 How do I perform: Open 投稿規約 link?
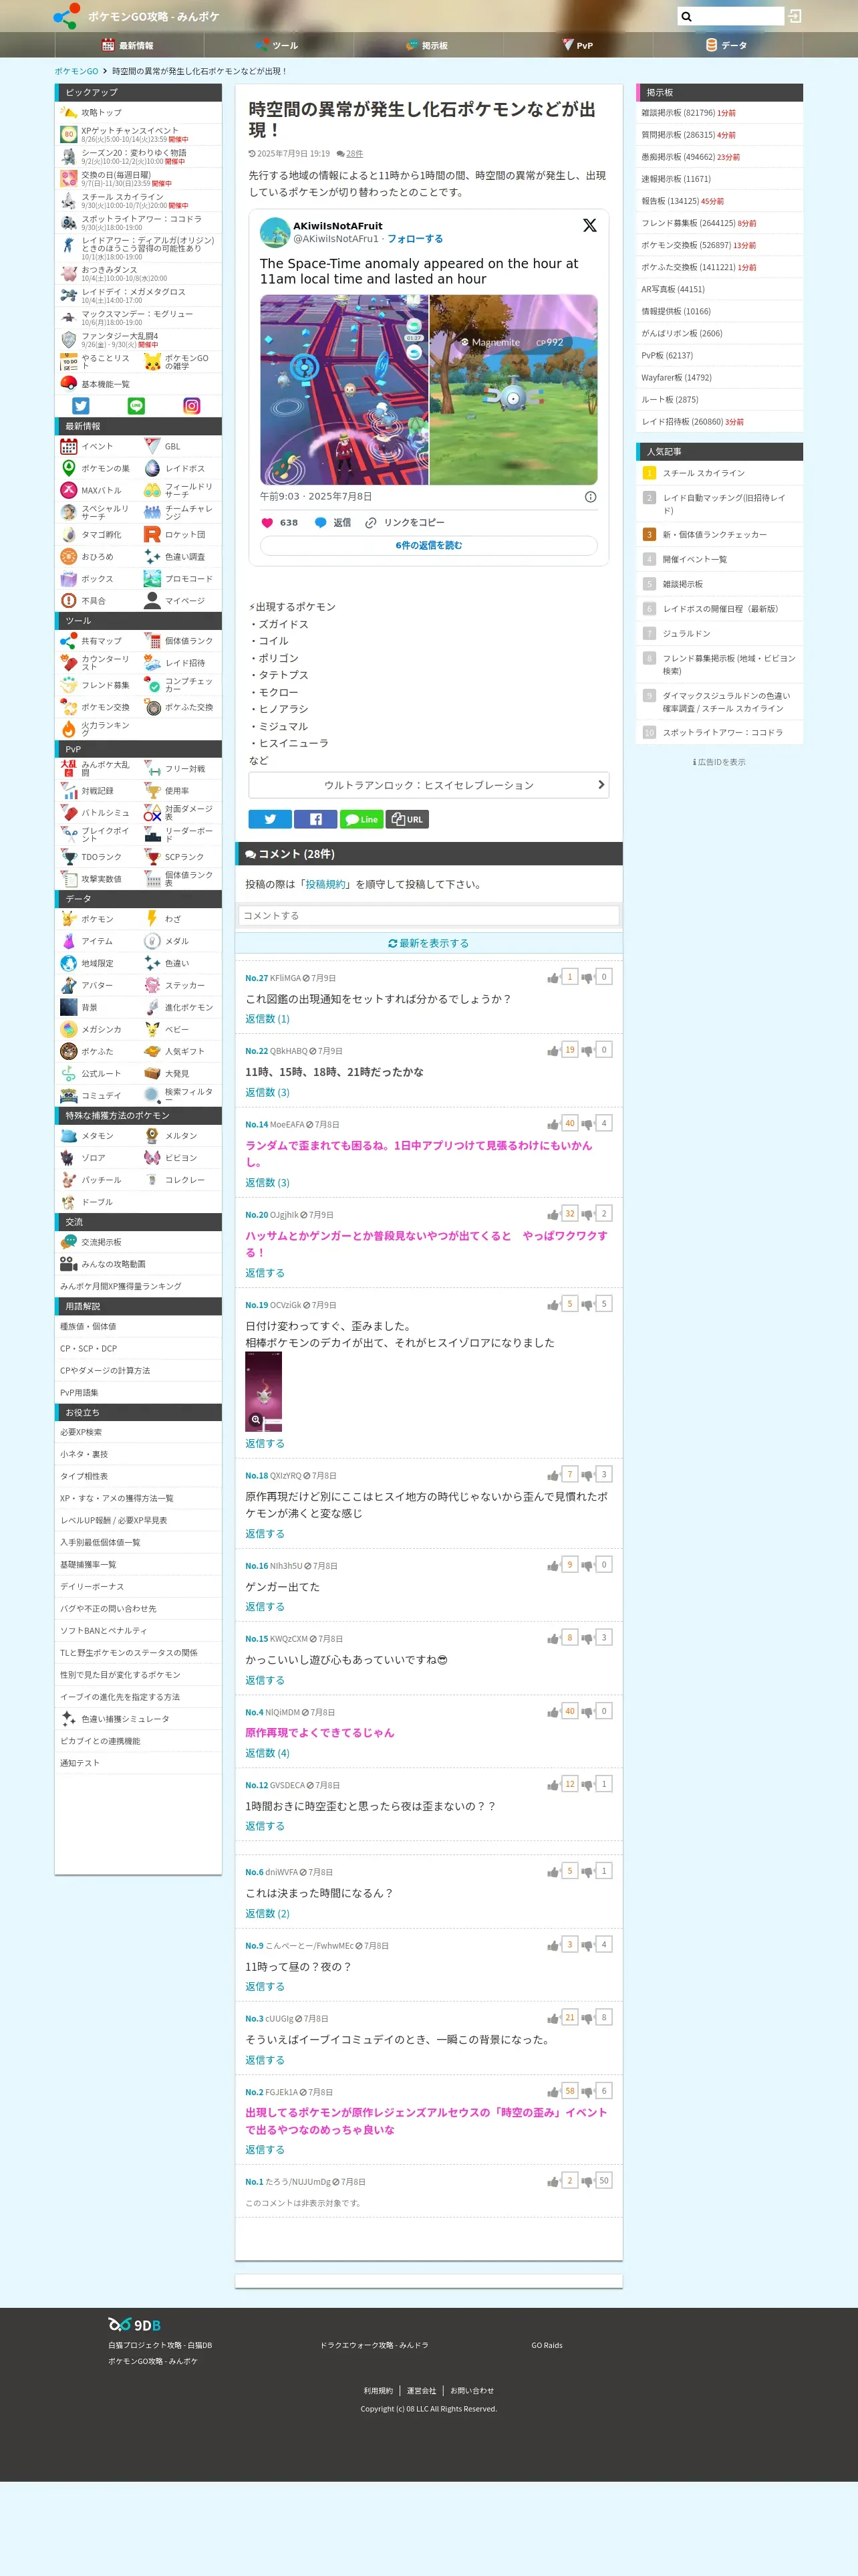coord(325,884)
